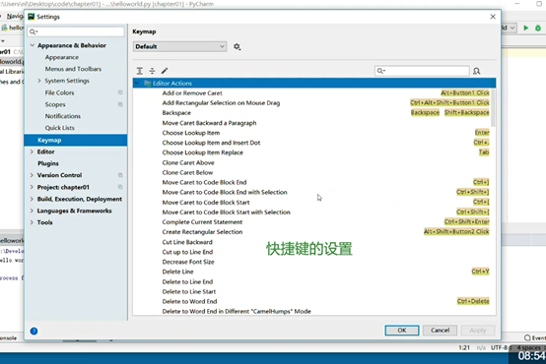Click the pencil Edit Shortcut icon
This screenshot has width=546, height=364.
[x=165, y=71]
